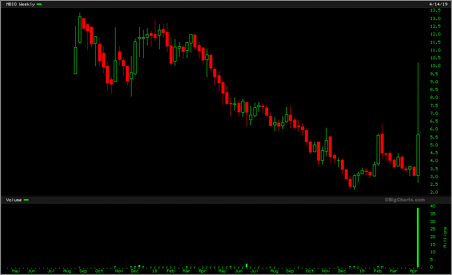Click the 40 volume axis label
Image resolution: width=452 pixels, height=275 pixels.
[433, 206]
